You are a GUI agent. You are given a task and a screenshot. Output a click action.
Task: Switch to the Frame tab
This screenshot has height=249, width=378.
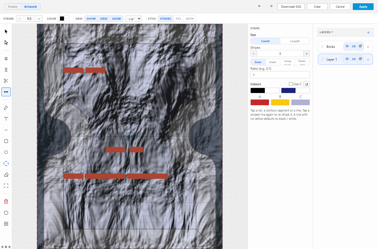click(13, 7)
